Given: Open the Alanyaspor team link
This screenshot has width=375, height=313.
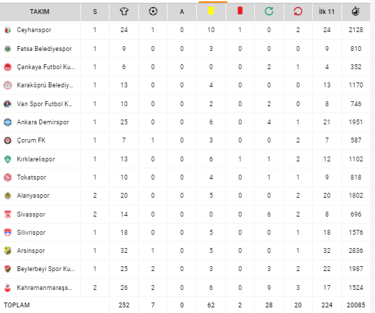Looking at the screenshot, I should pos(33,196).
